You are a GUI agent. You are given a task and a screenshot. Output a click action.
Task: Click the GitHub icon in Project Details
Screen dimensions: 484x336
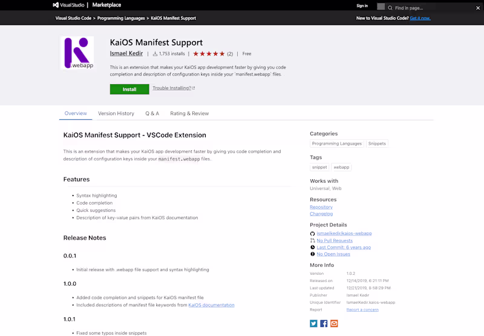[x=312, y=234]
